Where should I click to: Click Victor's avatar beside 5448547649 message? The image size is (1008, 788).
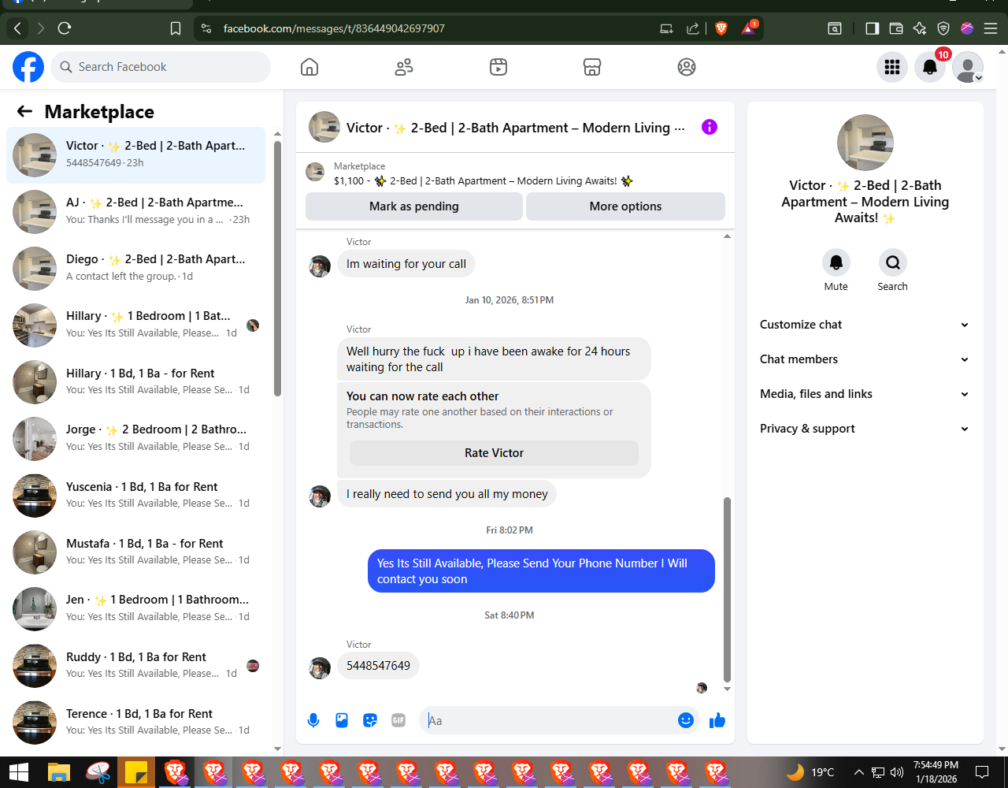[320, 667]
